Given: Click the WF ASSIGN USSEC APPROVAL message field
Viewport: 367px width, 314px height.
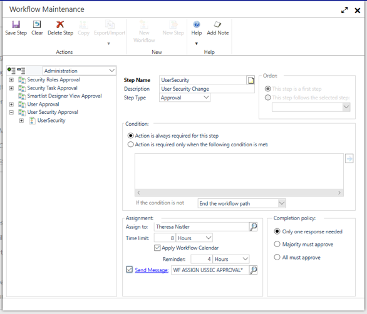Looking at the screenshot, I should coord(210,270).
